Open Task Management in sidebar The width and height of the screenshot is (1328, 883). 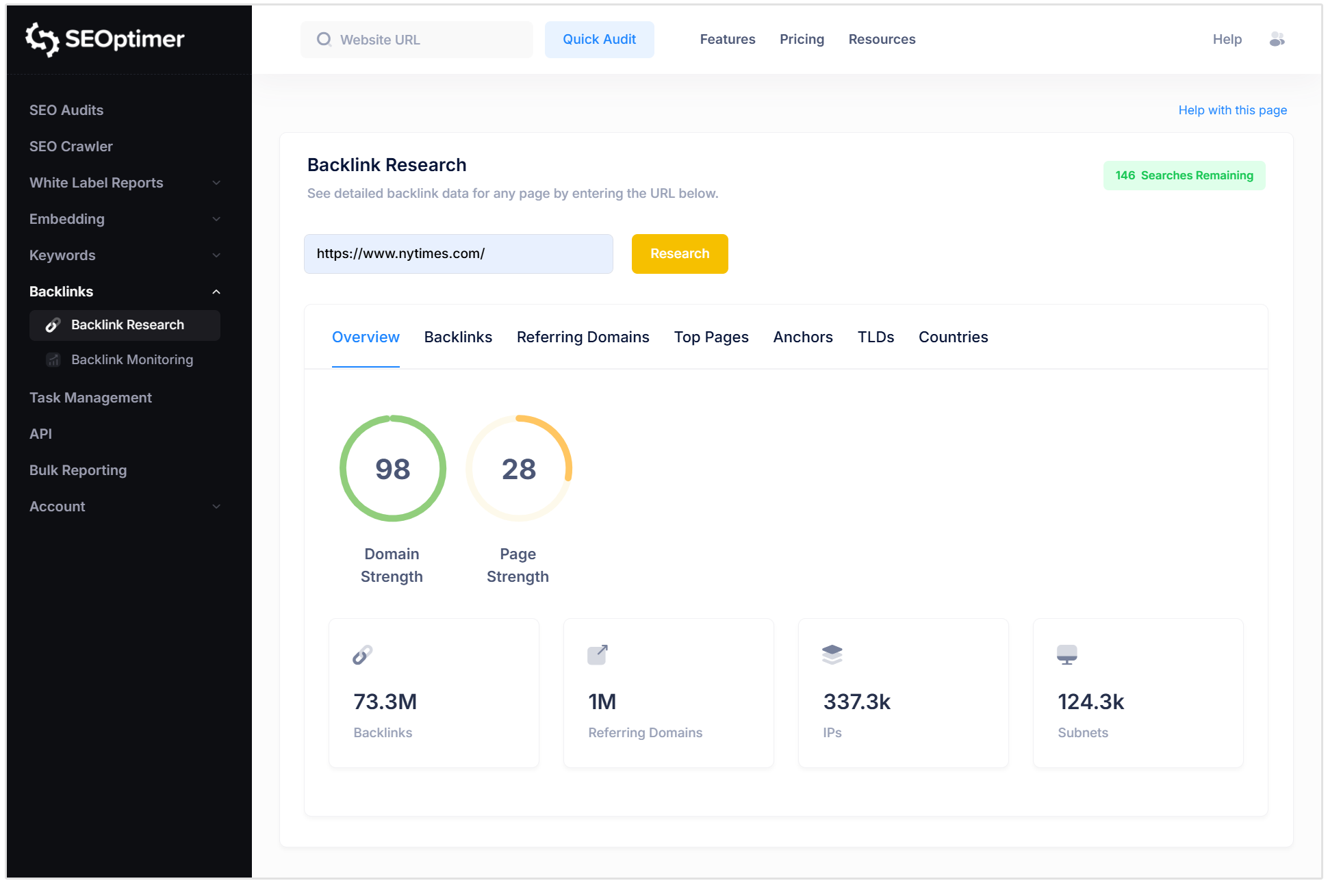click(90, 398)
